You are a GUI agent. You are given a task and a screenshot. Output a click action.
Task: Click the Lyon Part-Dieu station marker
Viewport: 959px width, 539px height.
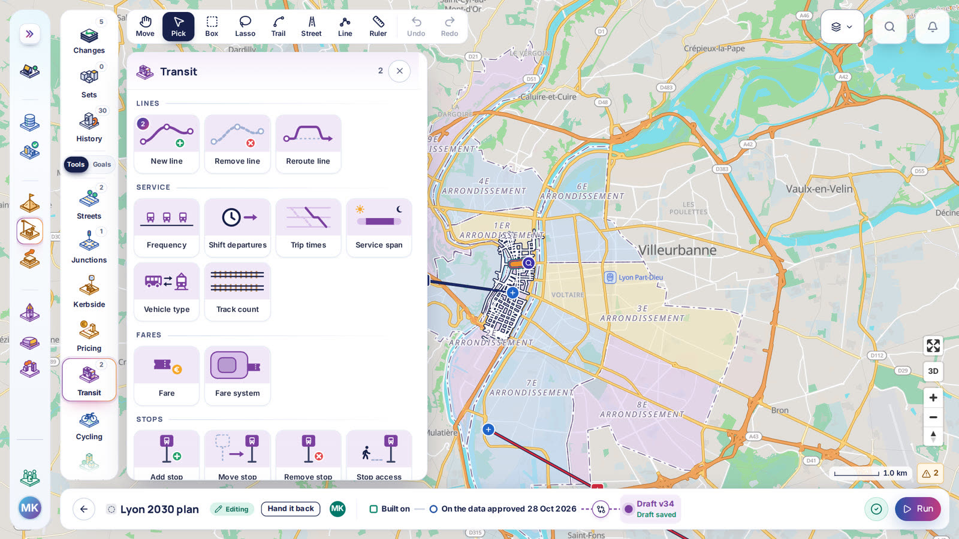[610, 277]
